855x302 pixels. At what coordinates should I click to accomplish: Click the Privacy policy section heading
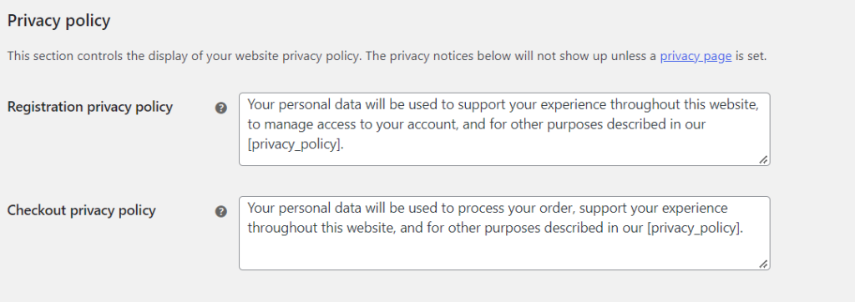58,21
